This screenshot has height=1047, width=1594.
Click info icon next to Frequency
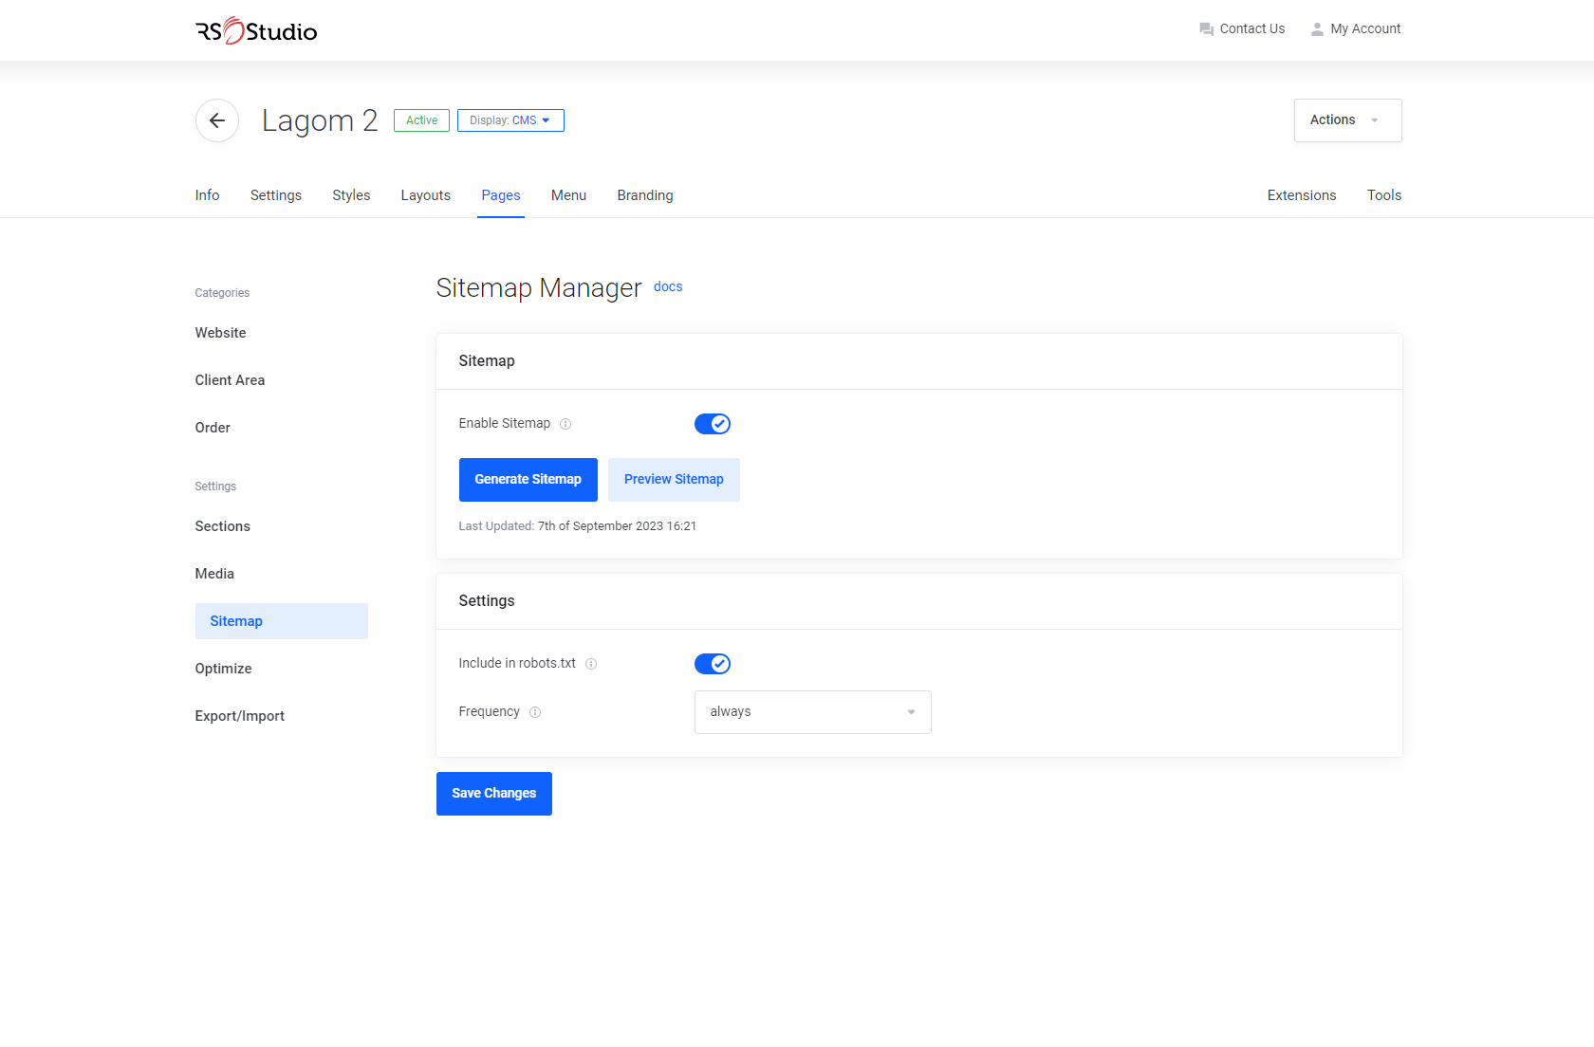(535, 712)
